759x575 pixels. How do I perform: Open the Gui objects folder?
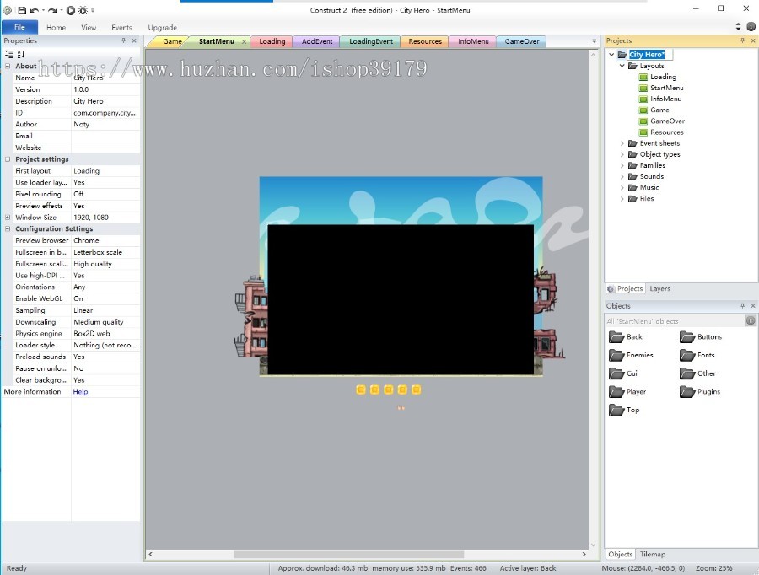click(x=623, y=373)
